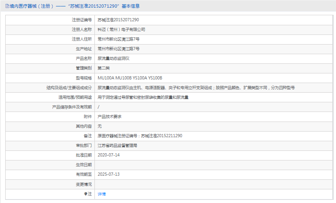The width and height of the screenshot is (336, 203).
Task: Select attachment value 产品技术要求
Action: click(109, 117)
